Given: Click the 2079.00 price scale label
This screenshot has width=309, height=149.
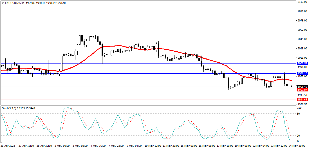Looking at the screenshot, I should pos(303,21).
